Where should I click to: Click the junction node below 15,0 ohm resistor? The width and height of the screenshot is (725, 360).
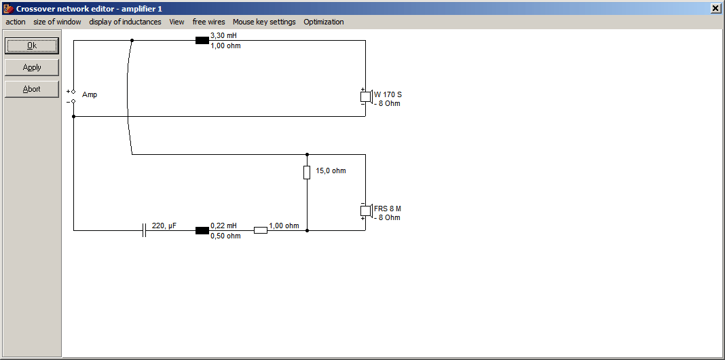307,230
